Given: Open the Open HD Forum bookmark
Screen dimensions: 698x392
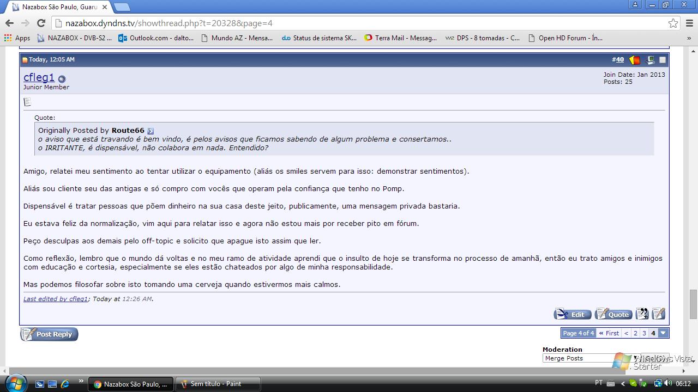Looking at the screenshot, I should pos(565,38).
